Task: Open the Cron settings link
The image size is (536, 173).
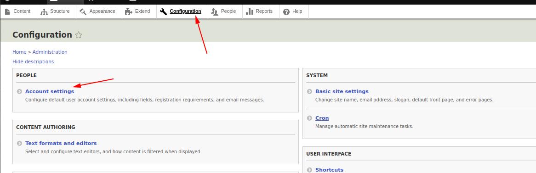Action: [x=322, y=118]
